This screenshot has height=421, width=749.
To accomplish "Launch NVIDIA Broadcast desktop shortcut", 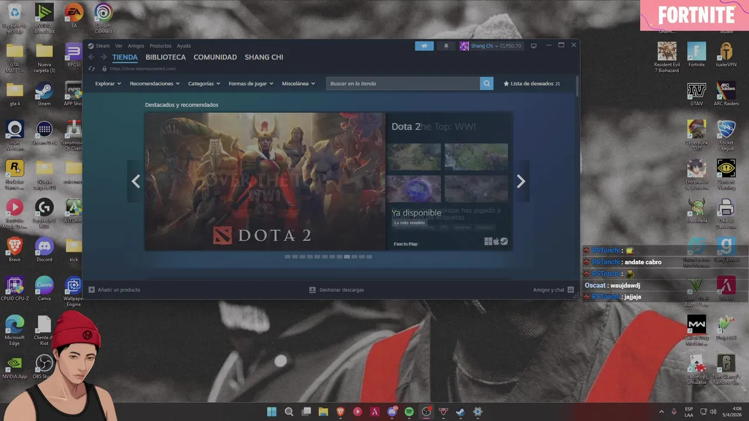I will click(x=44, y=18).
